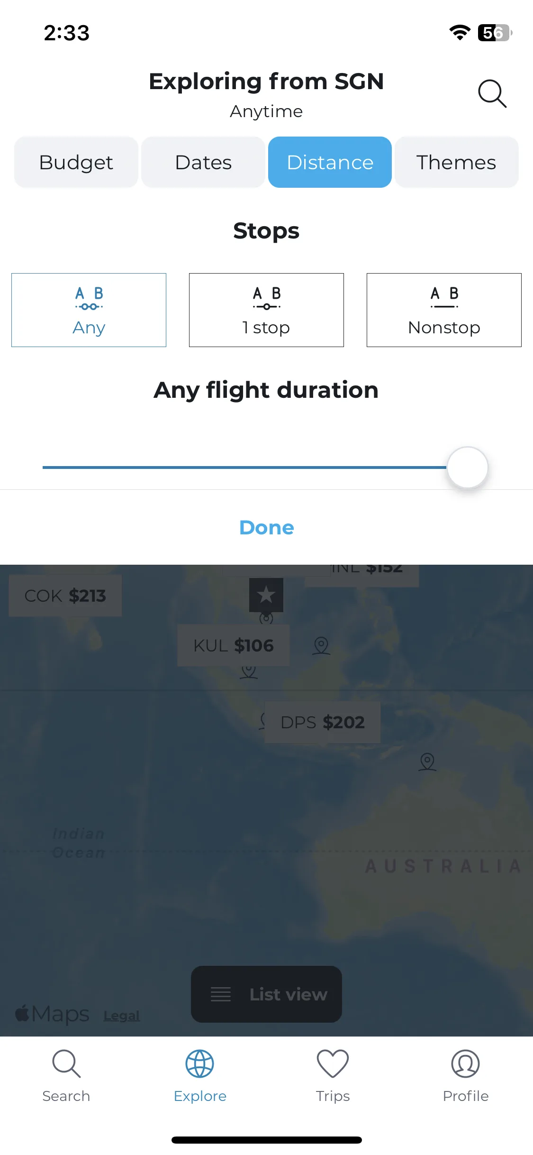
Task: Tap the flight duration slider handle
Action: point(468,467)
